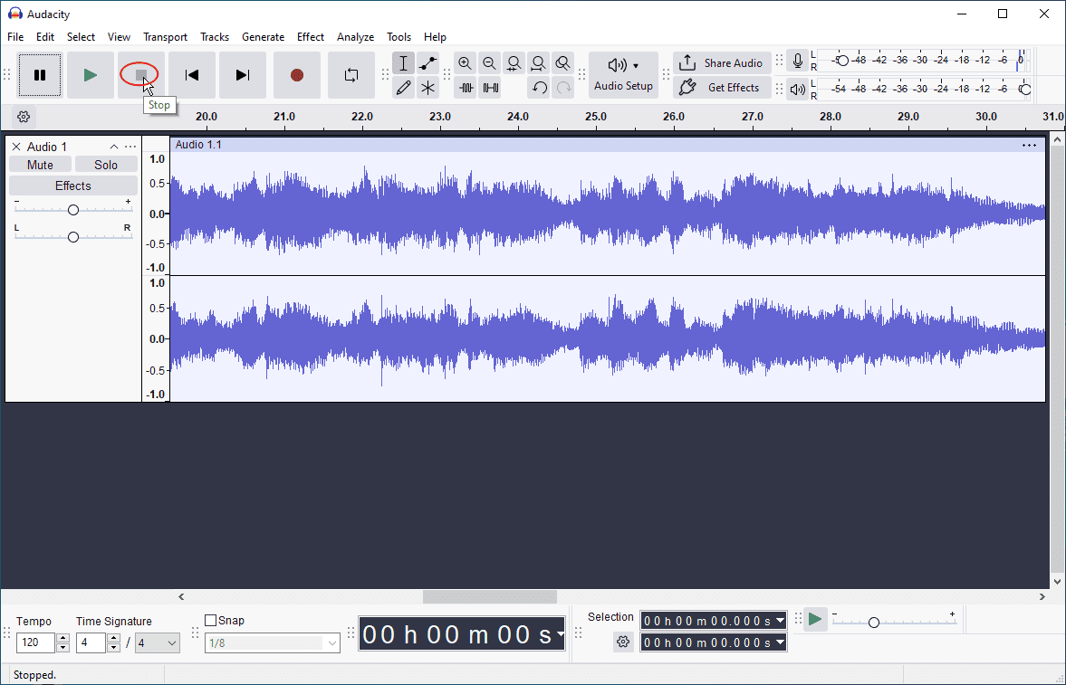Activate the Multi-tool

(x=427, y=88)
